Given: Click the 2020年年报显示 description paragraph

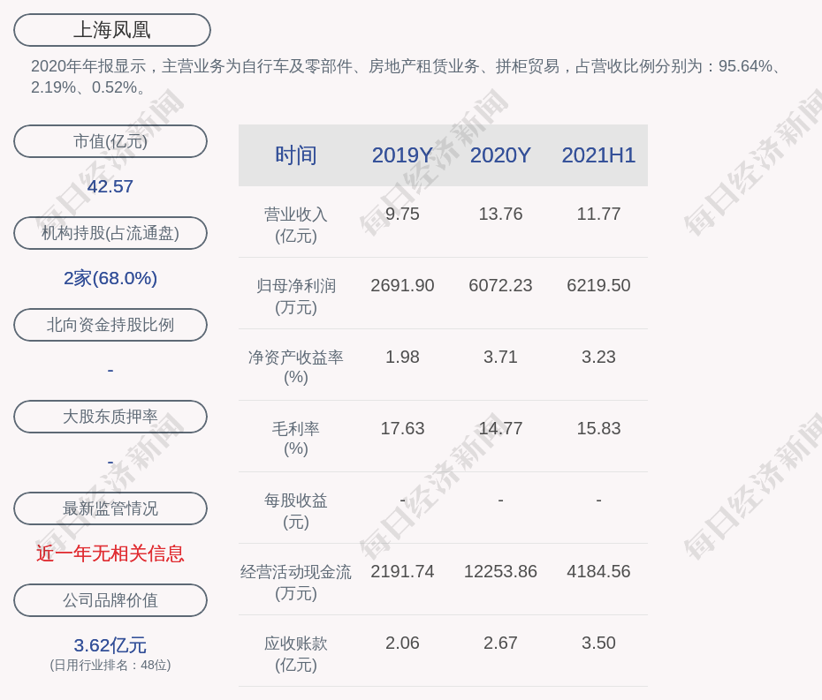Looking at the screenshot, I should tap(407, 77).
